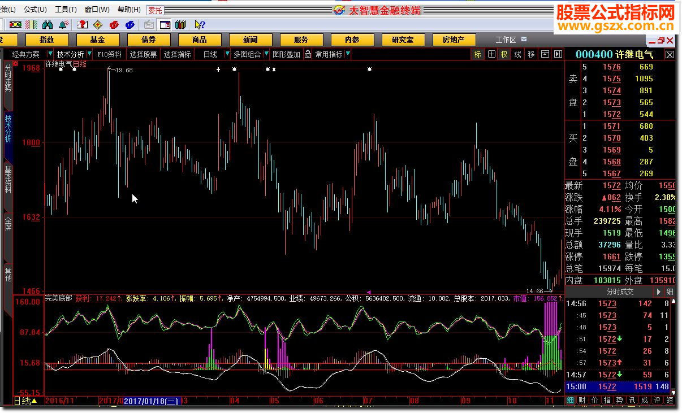Image resolution: width=682 pixels, height=413 pixels.
Task: Expand the 经典方案 dropdown arrow
Action: click(50, 54)
